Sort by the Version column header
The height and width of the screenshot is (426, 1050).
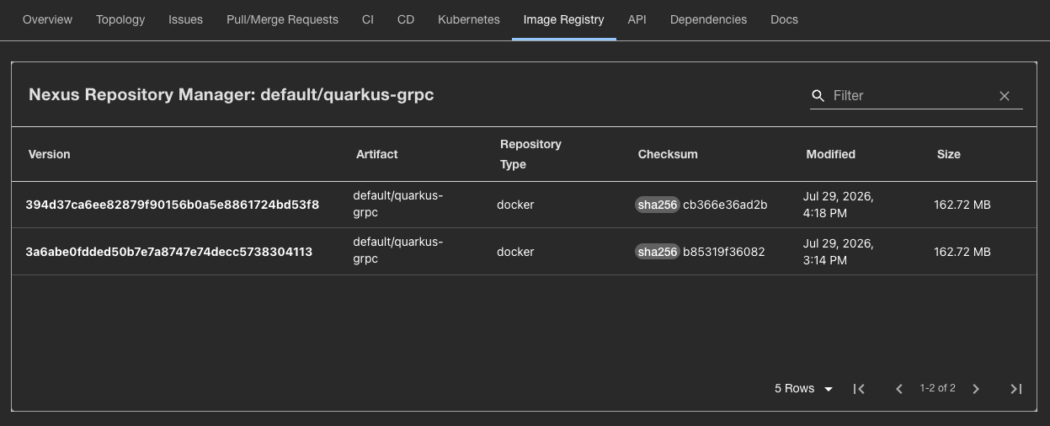point(50,155)
